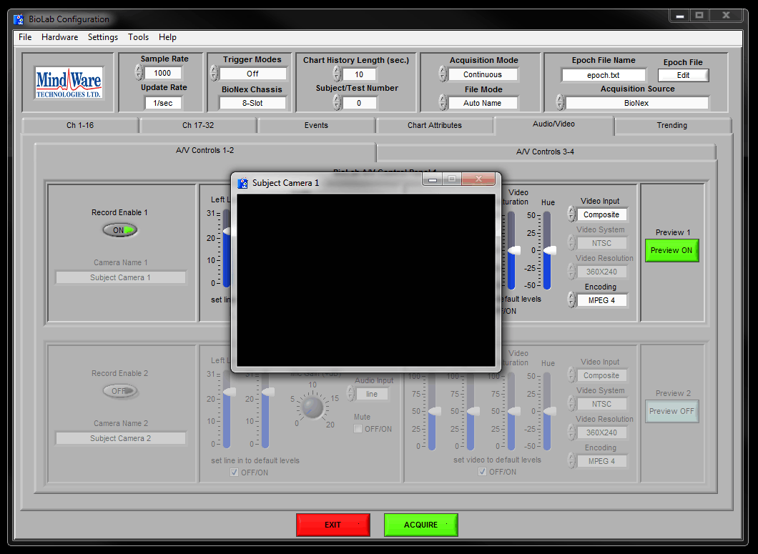
Task: Click the stepper beside Encoding MPEG 4 in panel 1
Action: click(571, 300)
